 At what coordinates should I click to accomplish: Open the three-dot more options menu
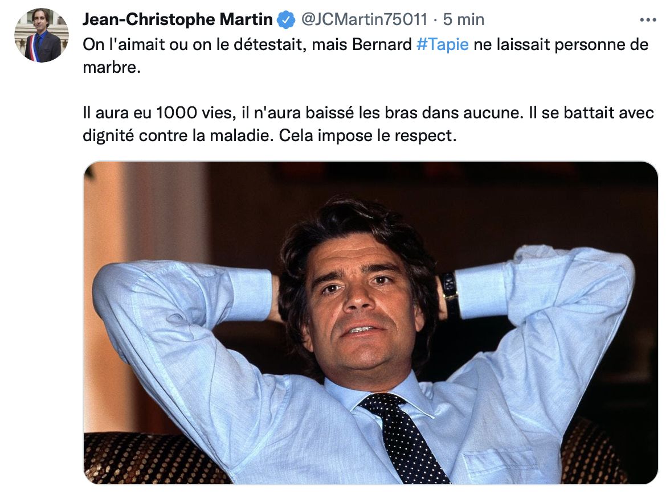click(x=648, y=19)
